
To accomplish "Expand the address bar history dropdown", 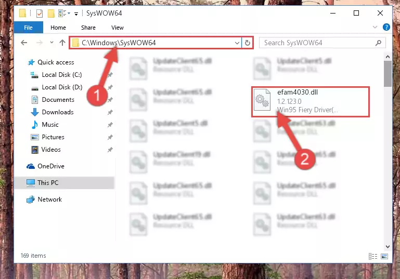I will (237, 43).
